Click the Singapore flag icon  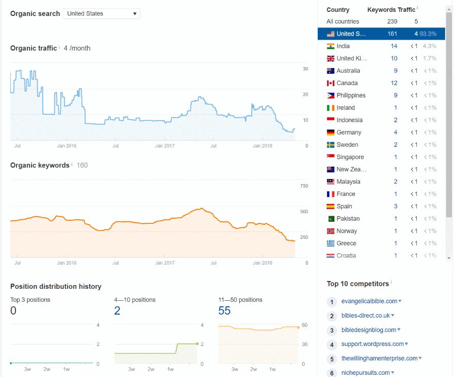[x=331, y=157]
